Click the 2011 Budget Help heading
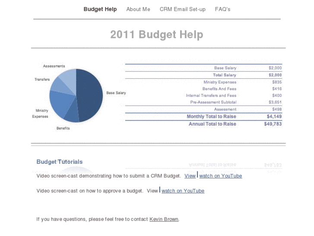 coord(157,34)
